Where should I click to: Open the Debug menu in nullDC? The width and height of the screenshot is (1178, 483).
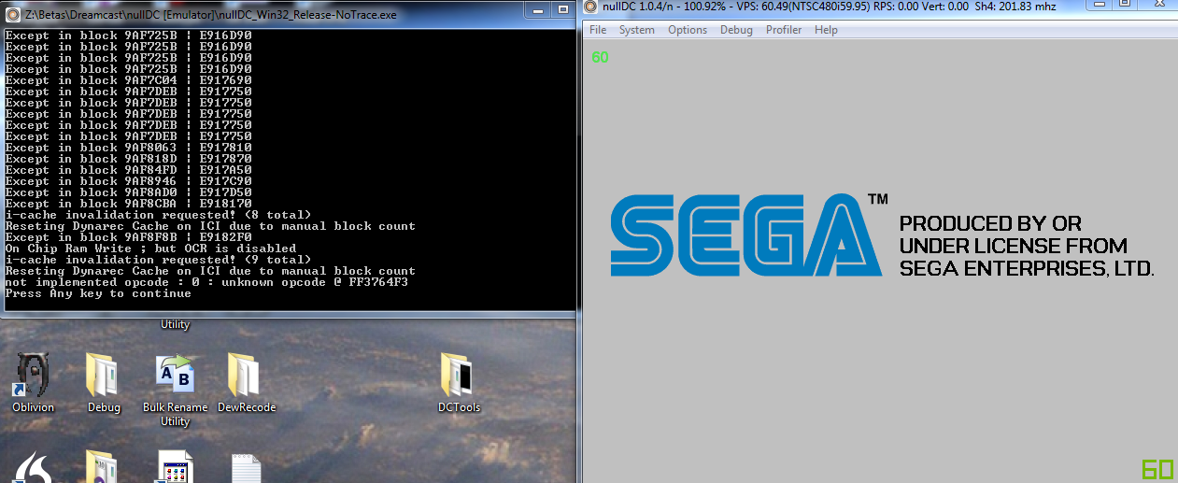click(736, 30)
